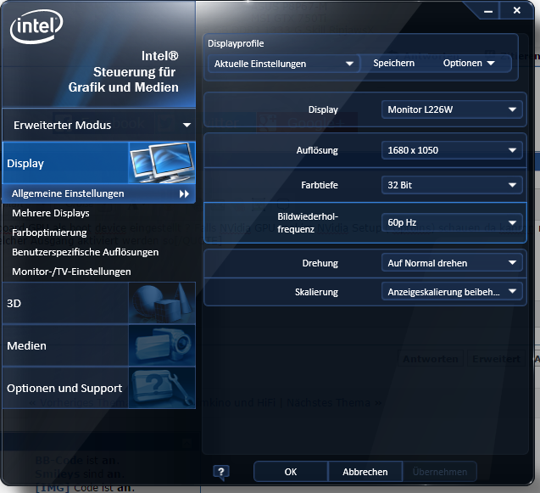Click the Medien camcorder icon
Image resolution: width=540 pixels, height=493 pixels.
point(162,345)
